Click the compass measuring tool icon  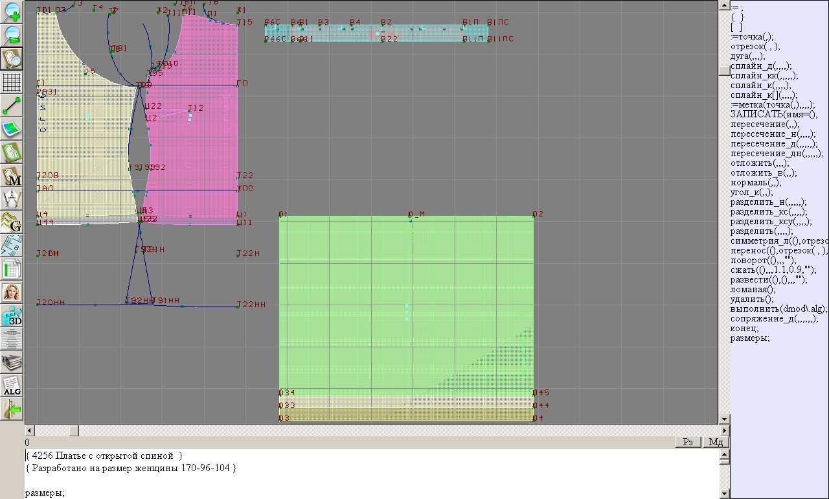coord(12,199)
